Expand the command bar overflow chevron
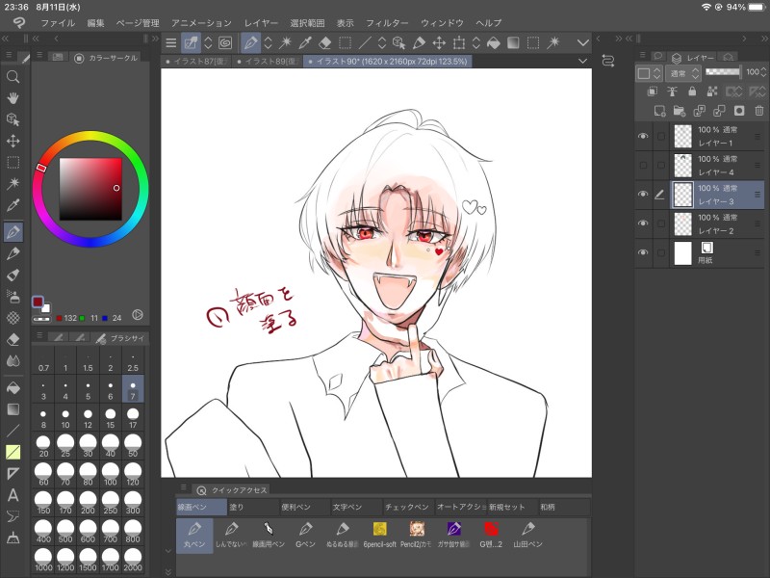This screenshot has height=578, width=770. coord(583,42)
